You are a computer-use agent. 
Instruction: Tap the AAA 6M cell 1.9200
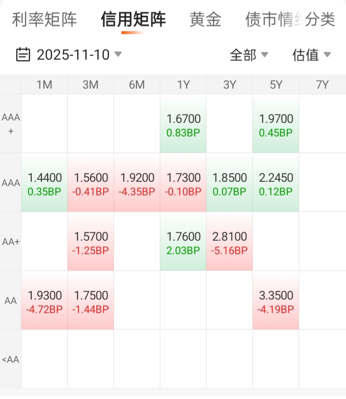point(137,183)
